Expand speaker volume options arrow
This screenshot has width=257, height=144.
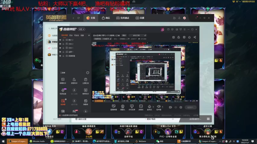point(163,107)
